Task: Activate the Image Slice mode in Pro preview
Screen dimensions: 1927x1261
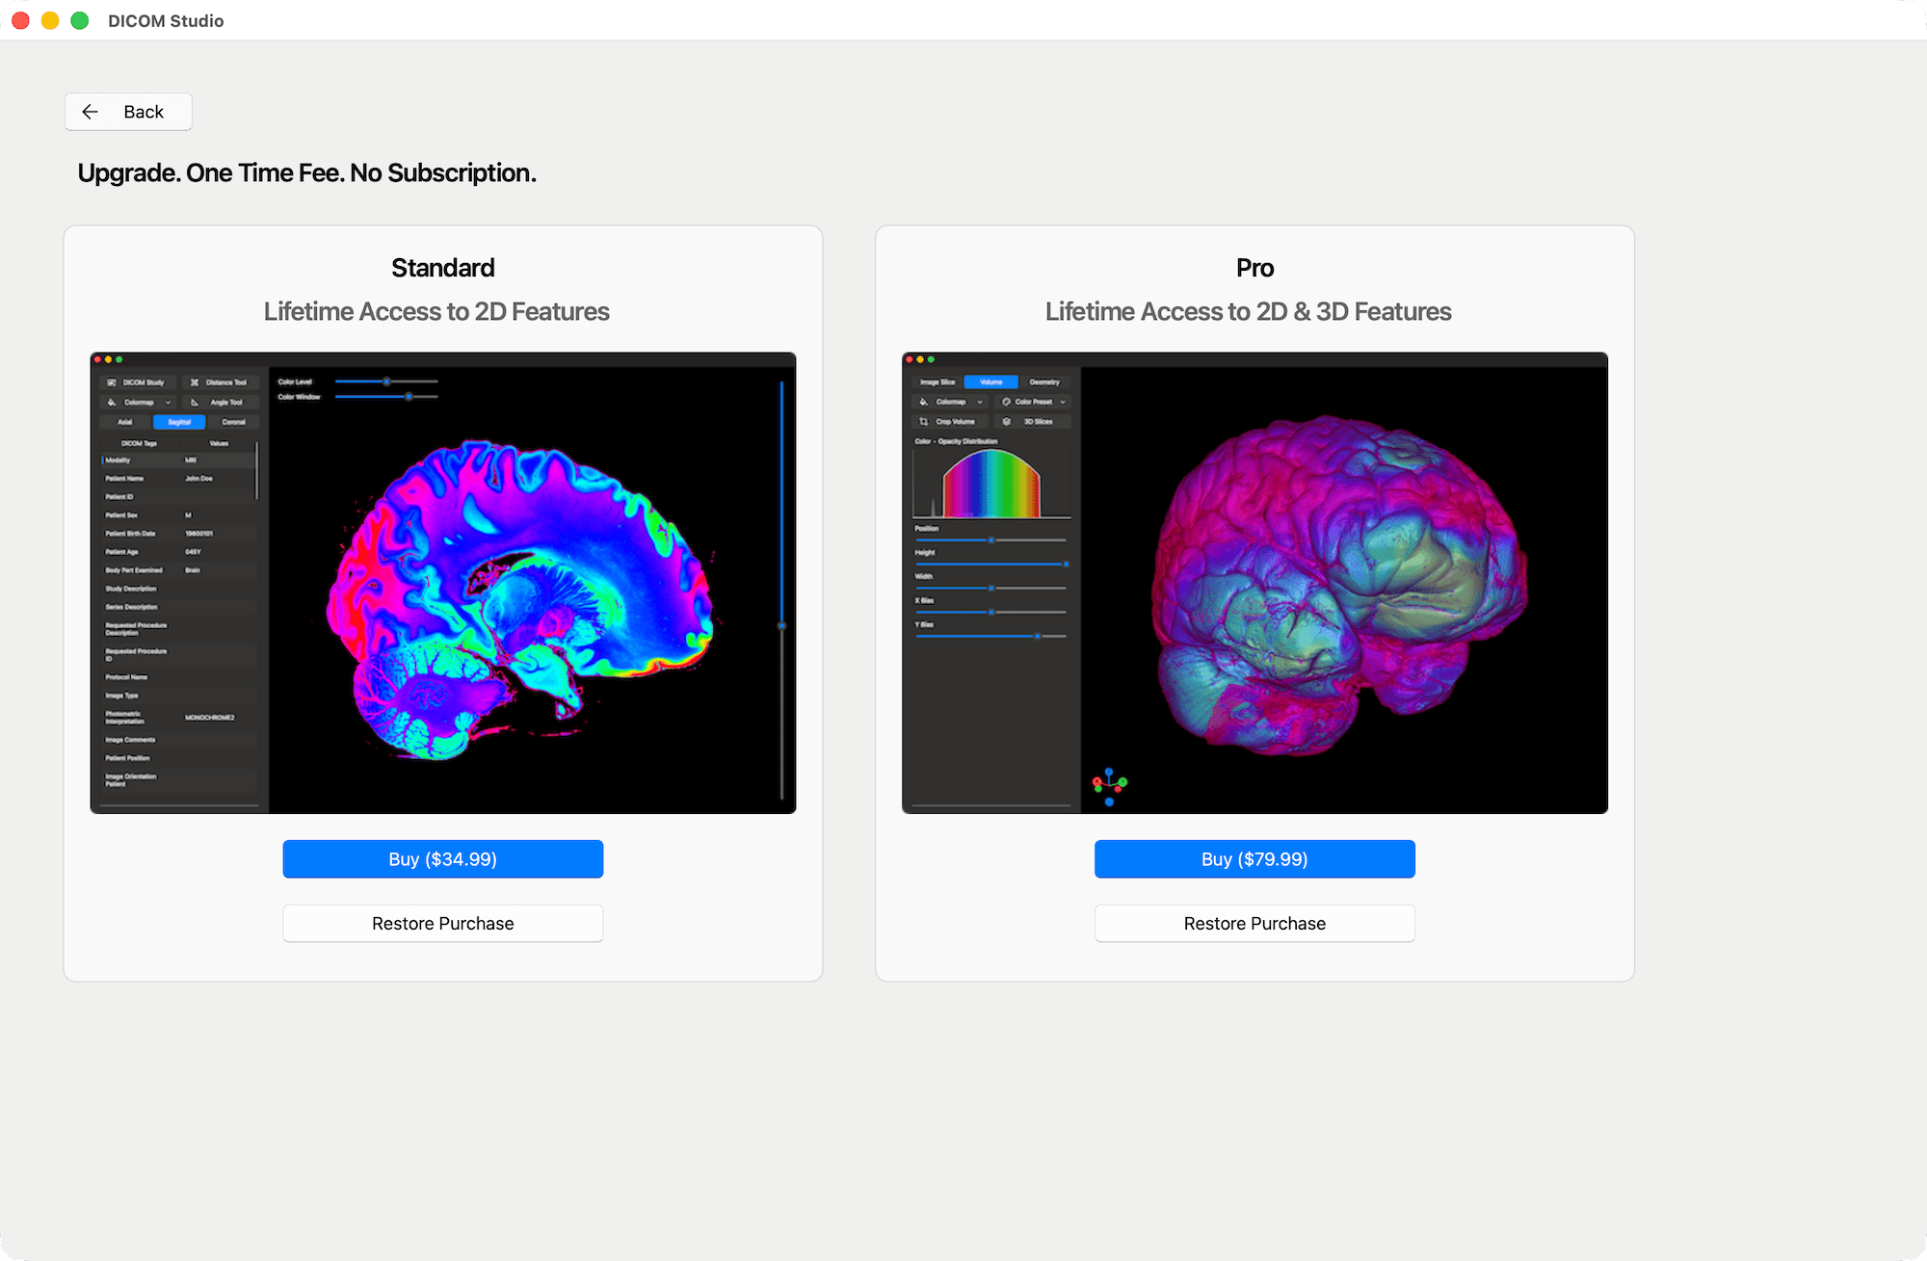Action: (937, 381)
